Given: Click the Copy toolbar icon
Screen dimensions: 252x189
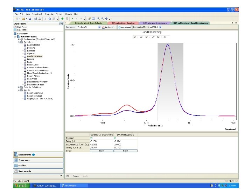Looking at the screenshot, I should pos(49,19).
